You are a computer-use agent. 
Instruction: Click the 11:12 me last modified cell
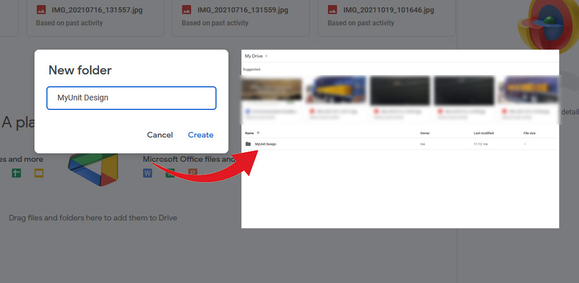[481, 144]
